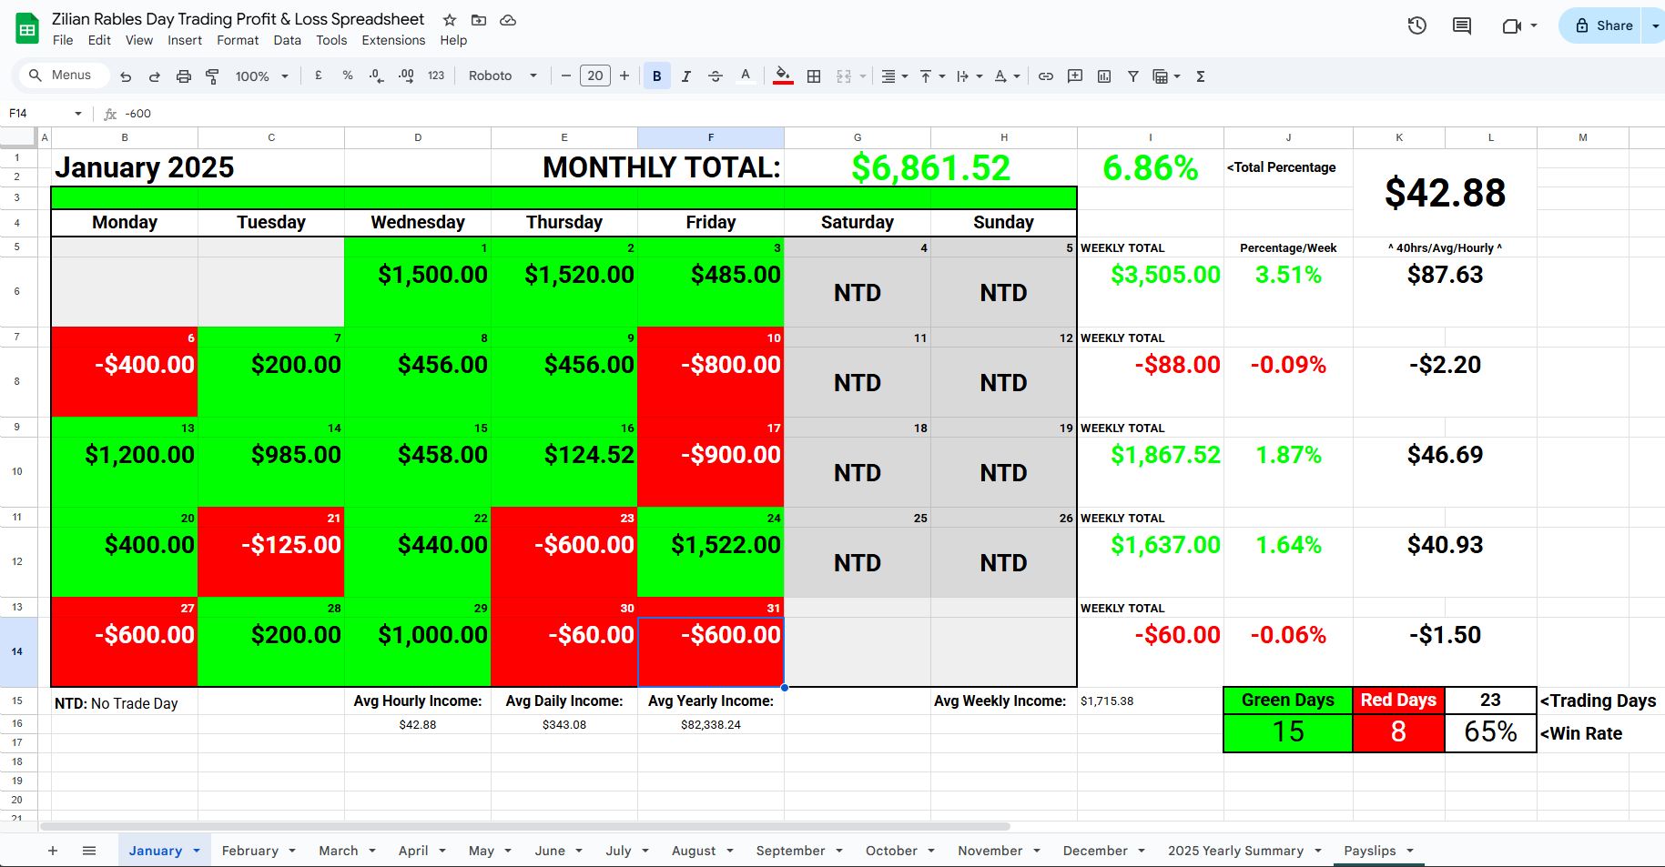
Task: Toggle bold formatting
Action: click(x=656, y=76)
